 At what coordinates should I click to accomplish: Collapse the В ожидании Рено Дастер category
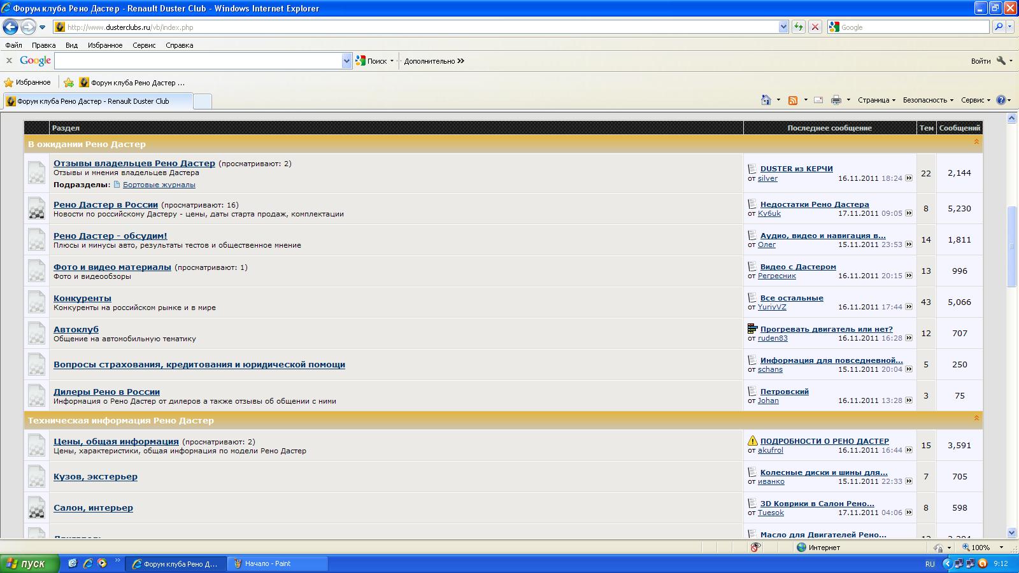coord(976,142)
